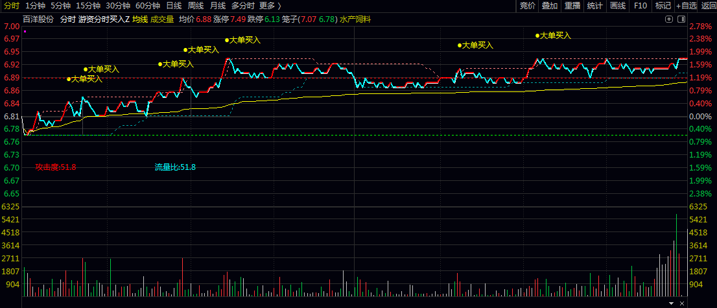Screen dimensions: 717x308
Task: Open the 多分时 multi-day view tab
Action: (x=243, y=6)
